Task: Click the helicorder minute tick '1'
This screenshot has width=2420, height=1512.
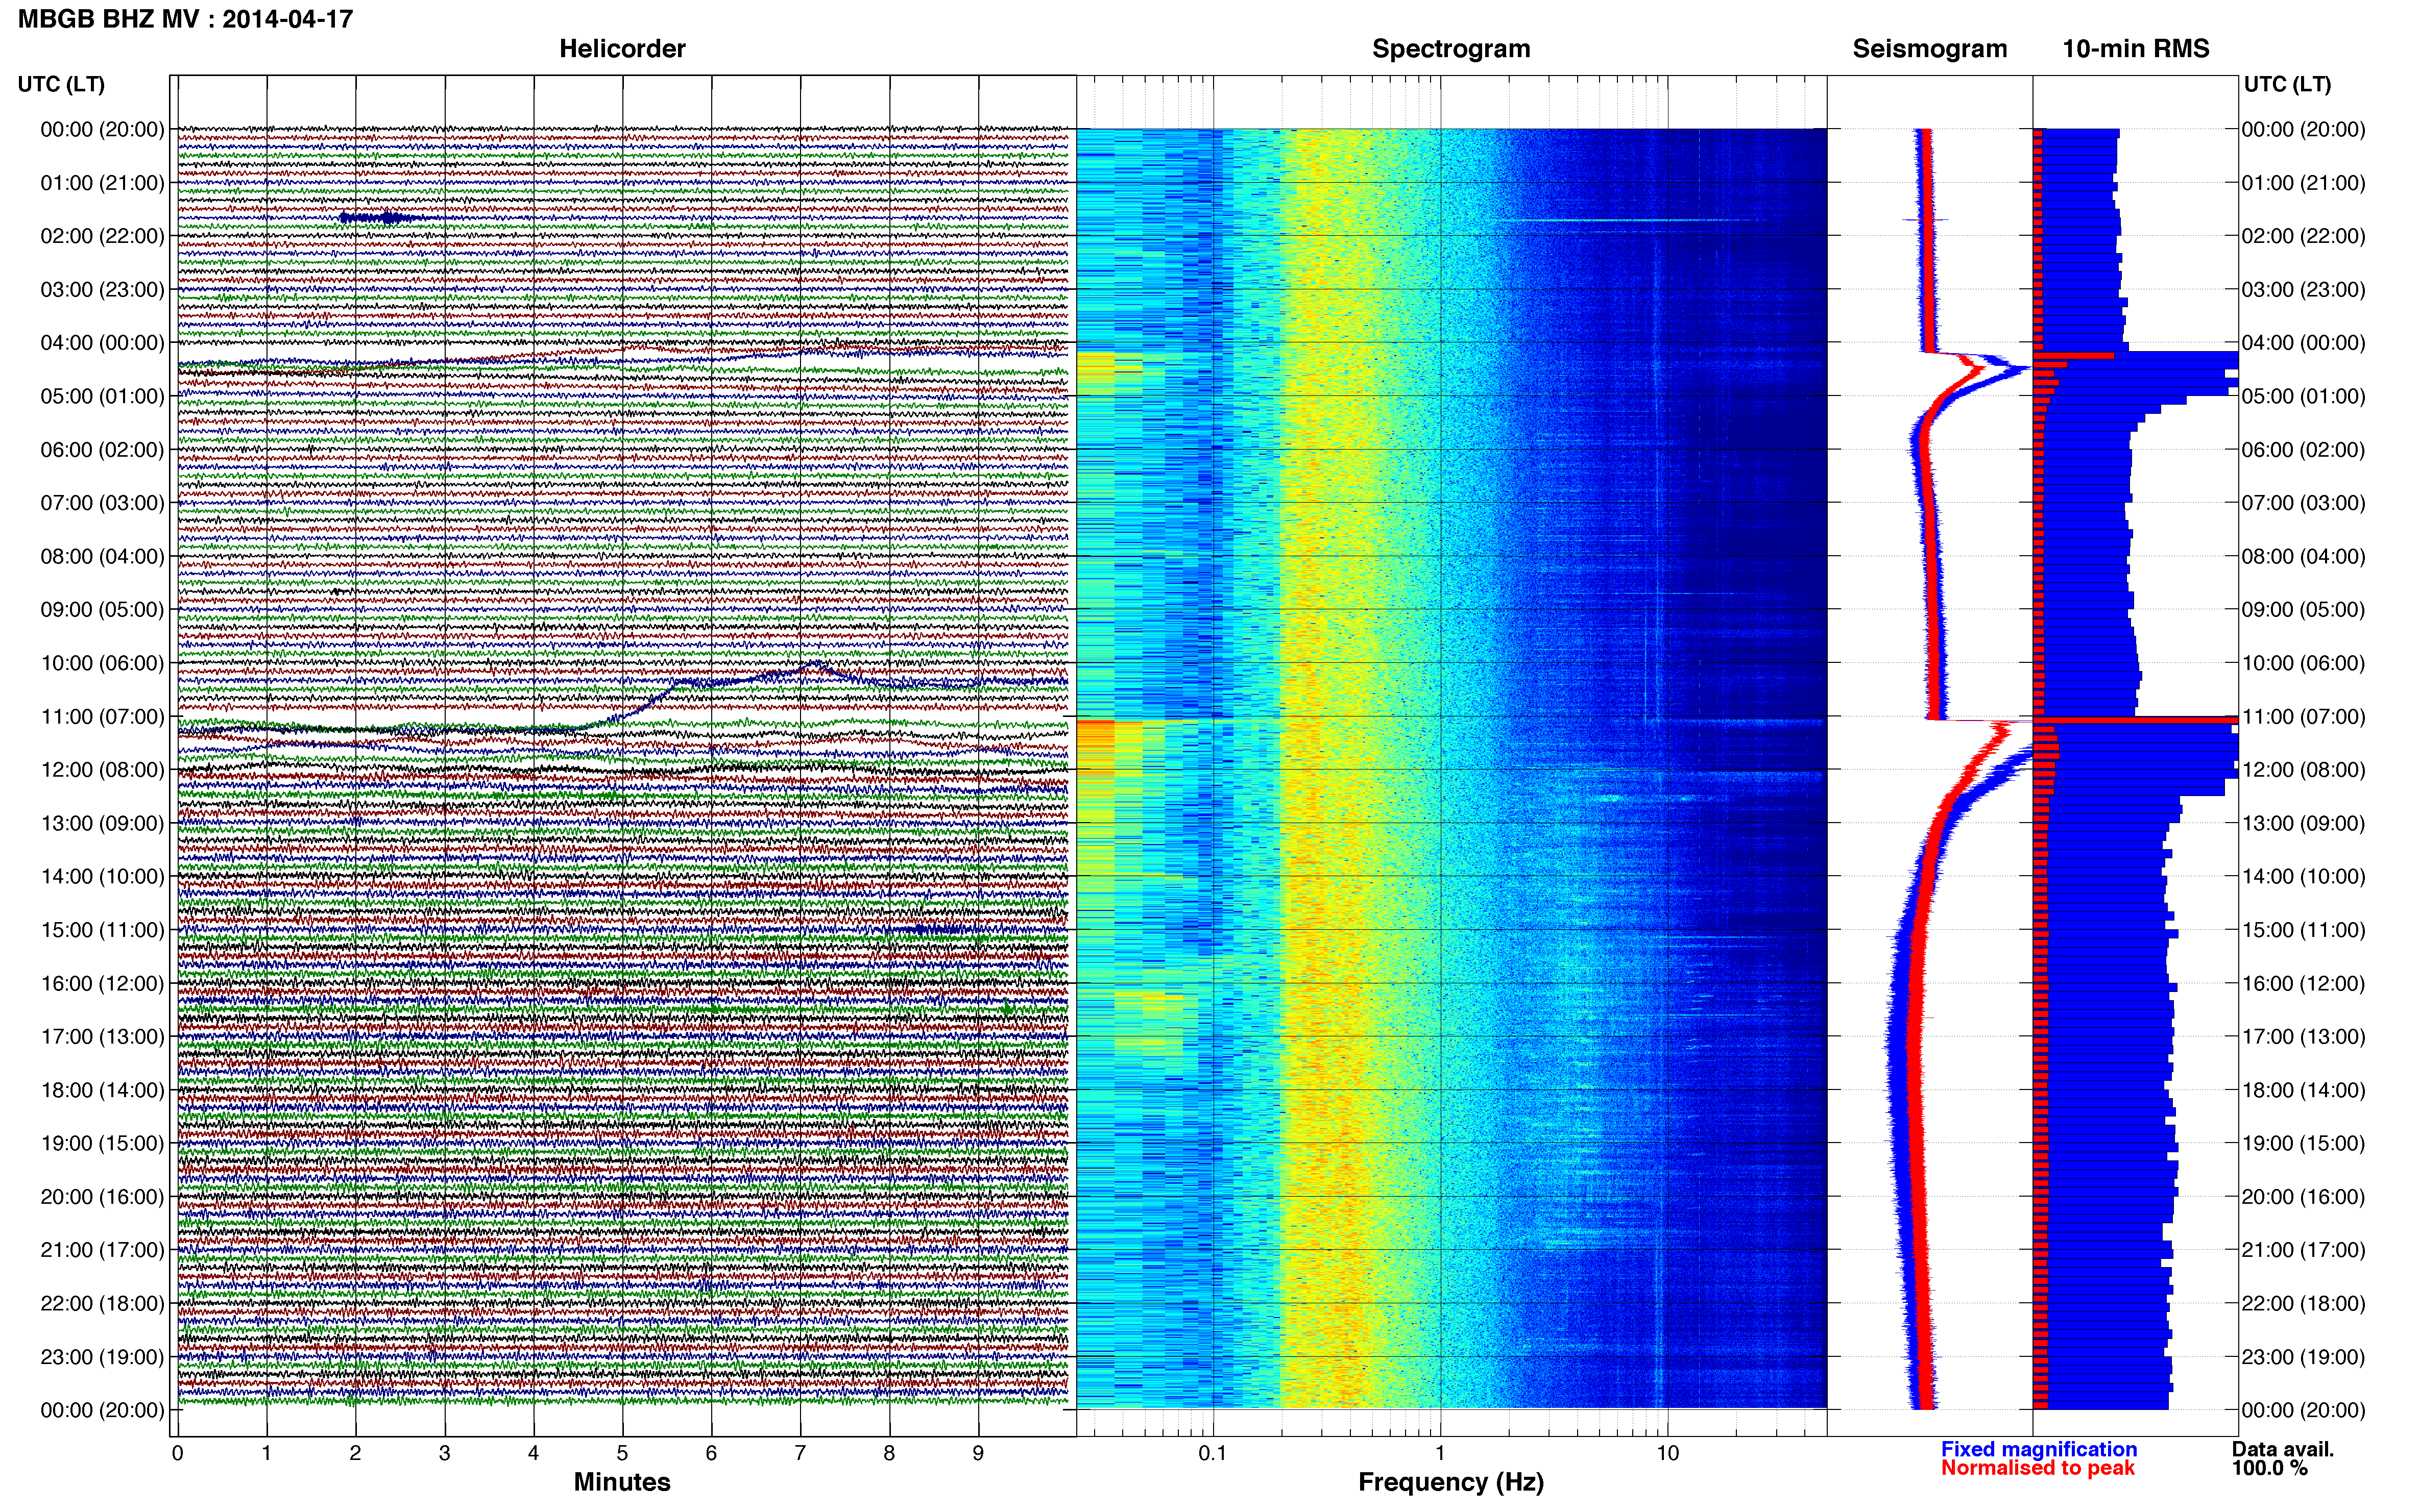Action: (266, 1454)
